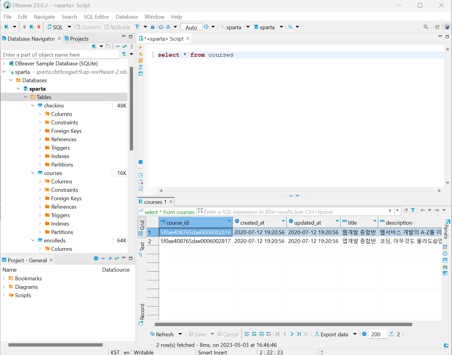Select the Diagrams folder in Project panel

click(26, 287)
